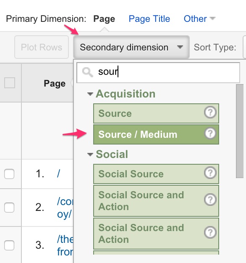246x263 pixels.
Task: Switch primary dimension to Page Title
Action: (x=149, y=19)
